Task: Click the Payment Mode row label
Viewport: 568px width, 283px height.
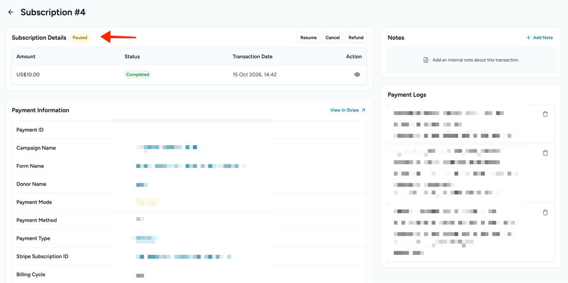Action: coord(34,202)
